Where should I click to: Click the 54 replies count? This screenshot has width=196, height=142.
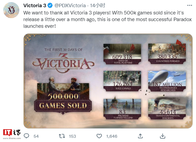[36, 136]
